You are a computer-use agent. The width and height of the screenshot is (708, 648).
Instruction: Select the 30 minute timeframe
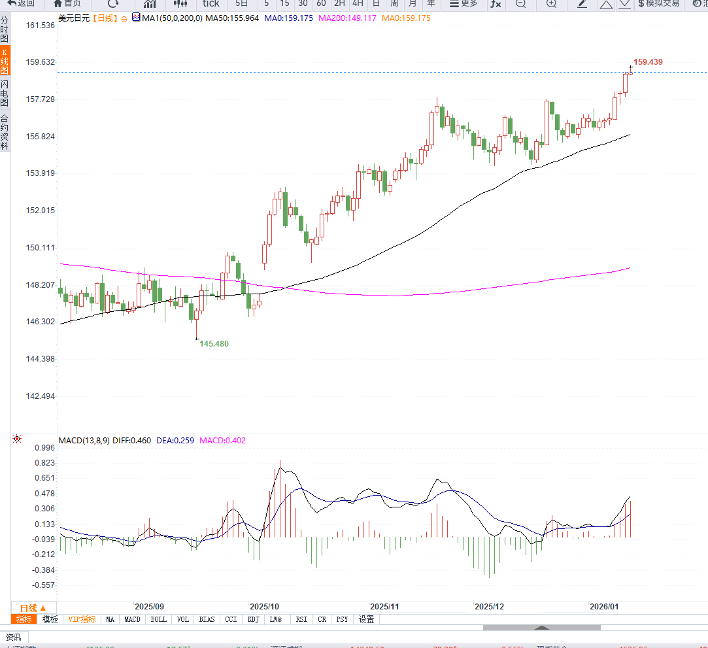point(303,4)
